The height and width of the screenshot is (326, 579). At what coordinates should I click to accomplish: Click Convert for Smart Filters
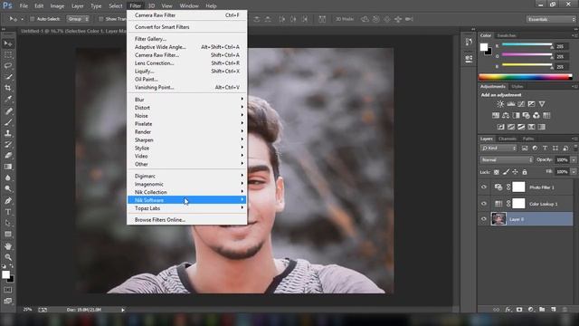[187, 27]
